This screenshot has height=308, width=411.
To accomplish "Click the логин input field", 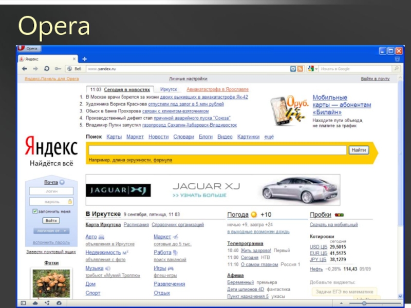I will tap(51, 191).
